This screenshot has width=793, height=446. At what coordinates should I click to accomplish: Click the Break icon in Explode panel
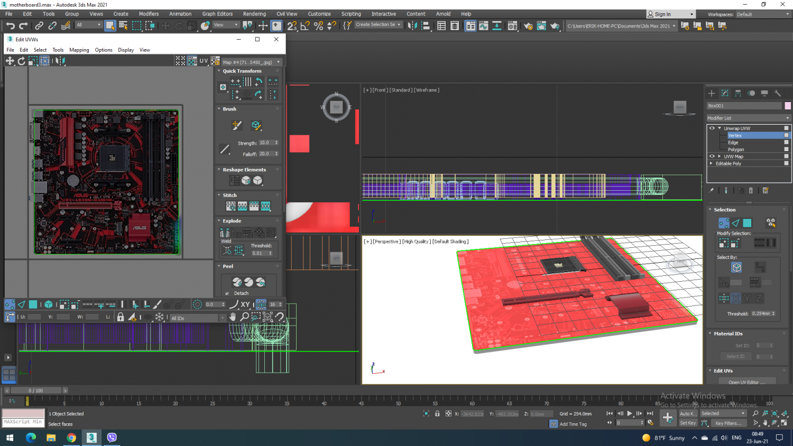coord(225,233)
